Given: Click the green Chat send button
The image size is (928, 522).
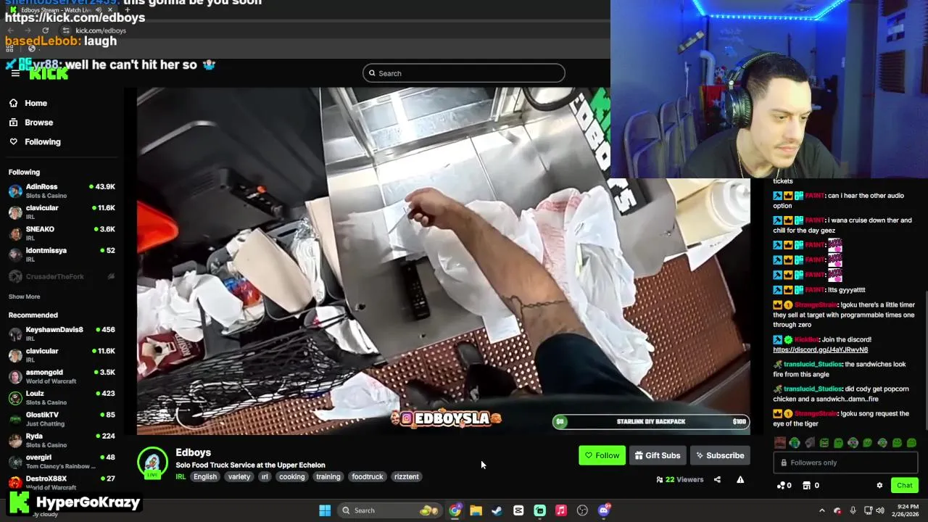Looking at the screenshot, I should [905, 485].
